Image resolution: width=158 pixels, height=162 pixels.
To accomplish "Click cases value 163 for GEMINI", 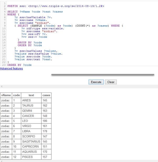I will (x=46, y=111).
